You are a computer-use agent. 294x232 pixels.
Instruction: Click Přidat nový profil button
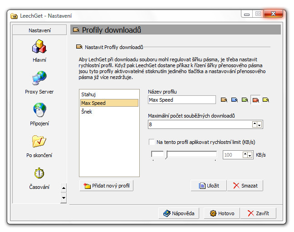(107, 186)
